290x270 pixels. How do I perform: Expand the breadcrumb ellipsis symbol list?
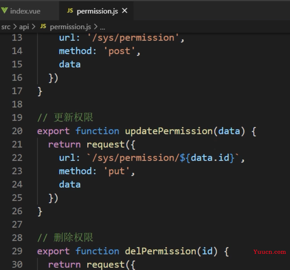[103, 28]
